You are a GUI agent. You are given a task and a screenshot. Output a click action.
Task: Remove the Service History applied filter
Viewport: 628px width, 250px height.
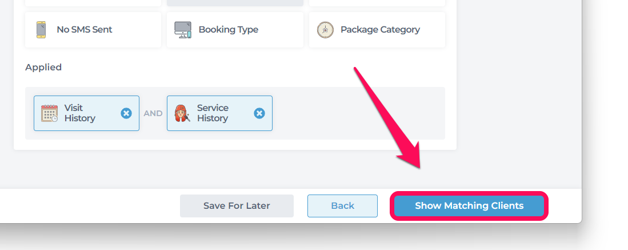pyautogui.click(x=259, y=113)
